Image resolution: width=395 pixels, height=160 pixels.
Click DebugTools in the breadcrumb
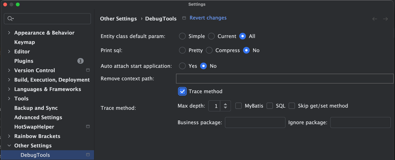pos(161,19)
